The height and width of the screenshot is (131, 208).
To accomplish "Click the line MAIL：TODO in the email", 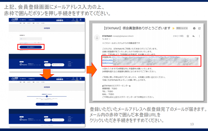I will [x=108, y=94].
